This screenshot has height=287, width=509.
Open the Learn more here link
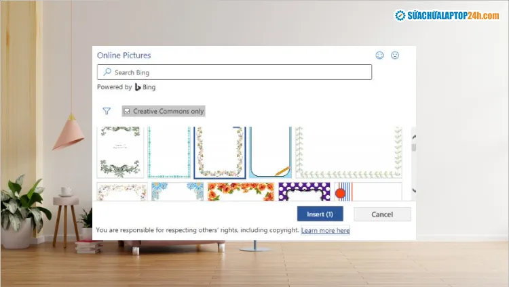click(325, 231)
